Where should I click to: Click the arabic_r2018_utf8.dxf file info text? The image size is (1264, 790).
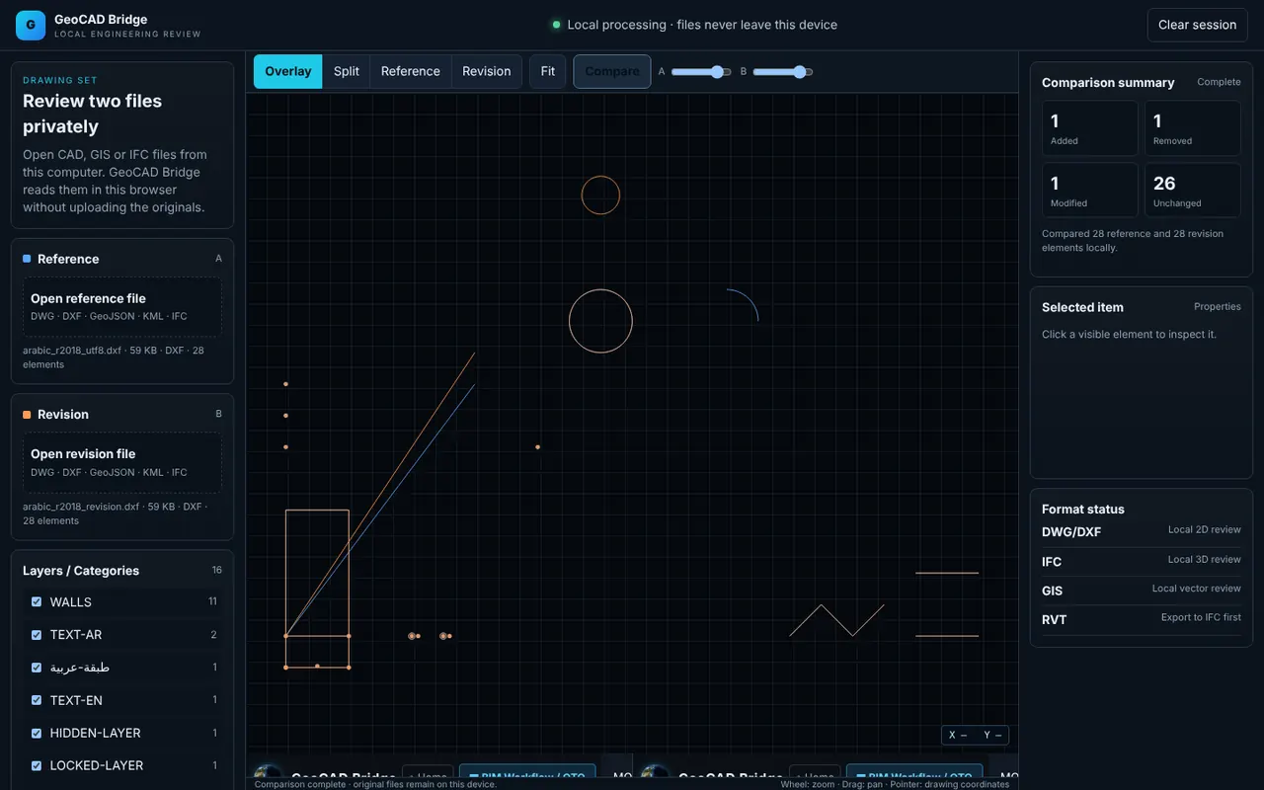coord(114,357)
